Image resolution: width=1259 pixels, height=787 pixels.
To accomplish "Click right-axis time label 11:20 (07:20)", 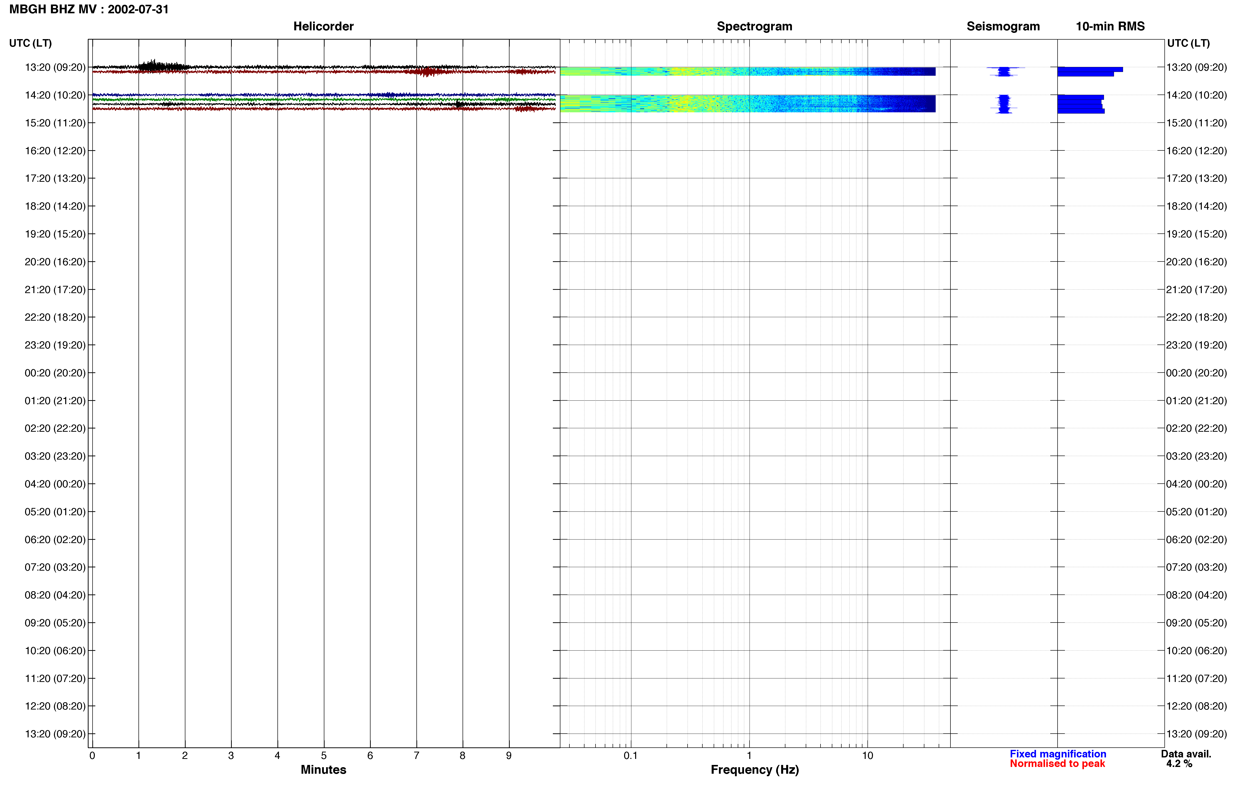I will [1197, 678].
